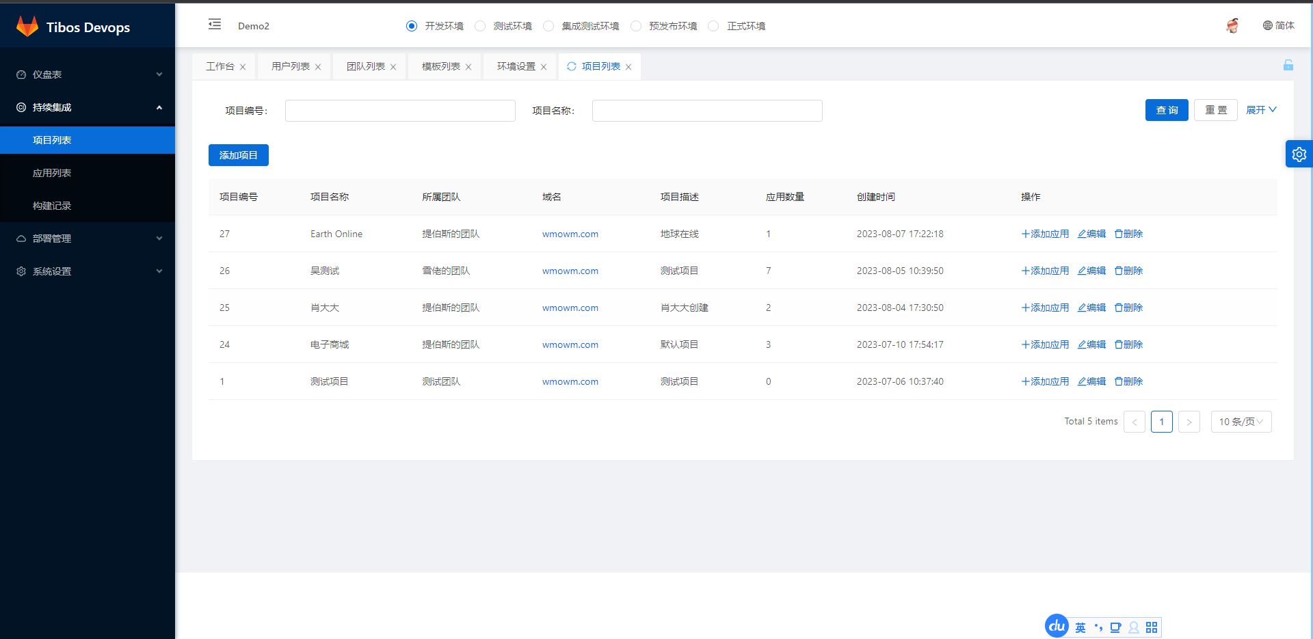Open 构建记录 in the sidebar
1313x639 pixels.
coord(88,206)
